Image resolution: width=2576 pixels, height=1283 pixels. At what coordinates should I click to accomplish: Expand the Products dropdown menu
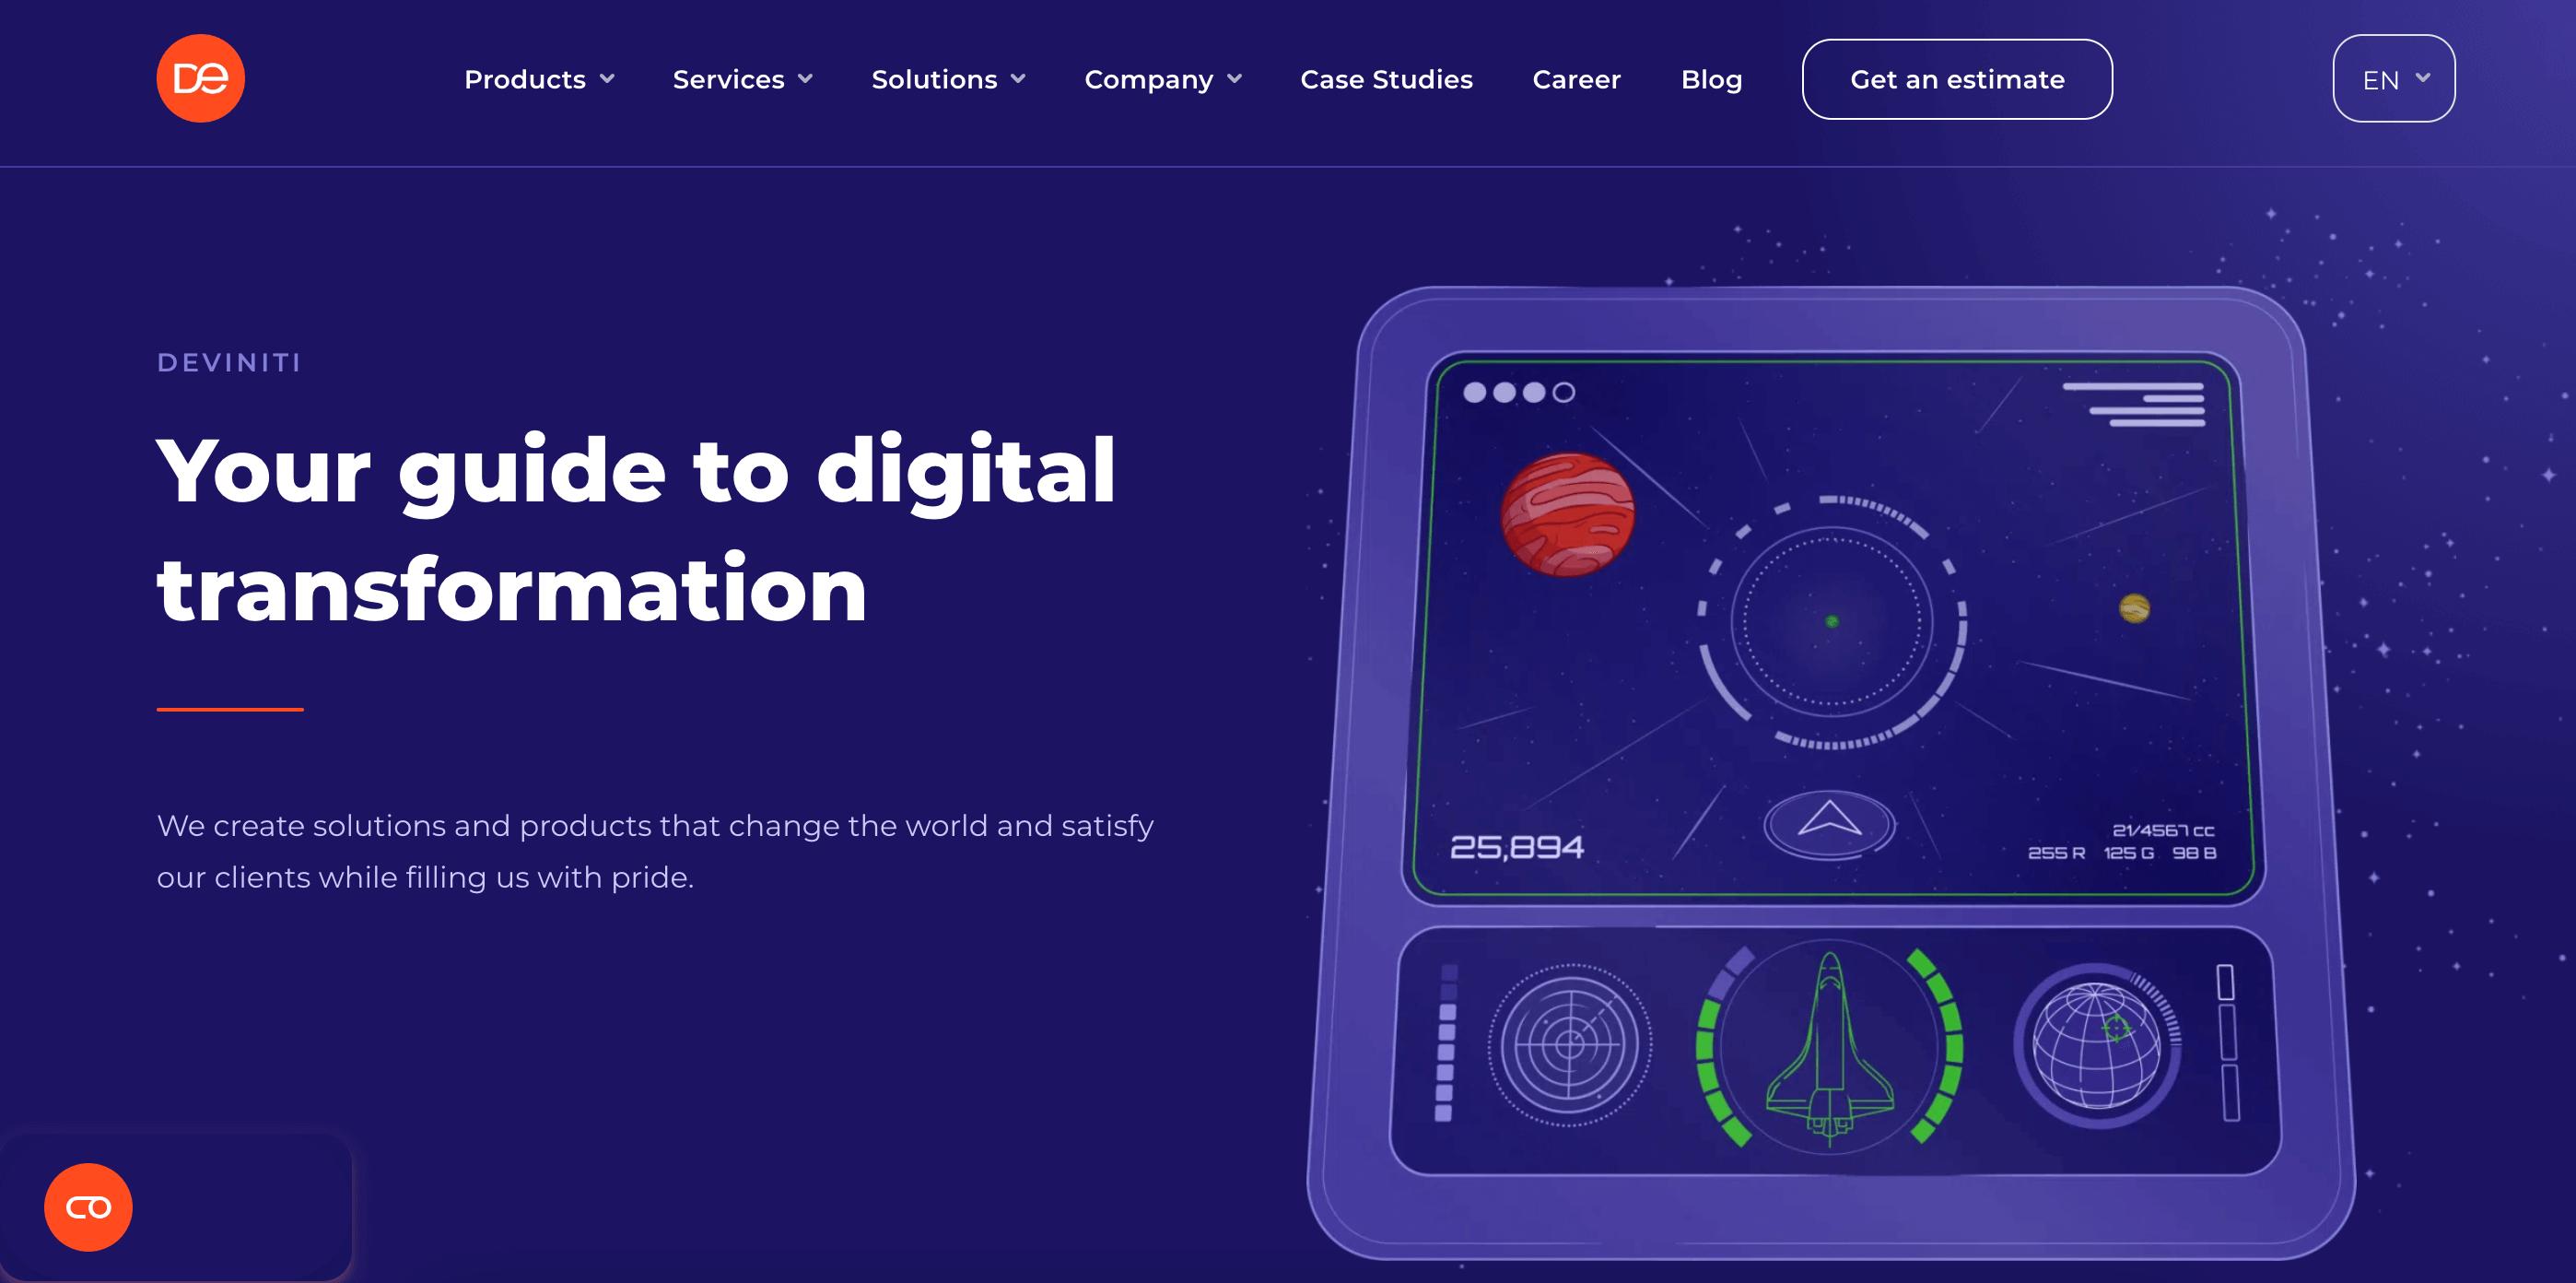click(537, 77)
